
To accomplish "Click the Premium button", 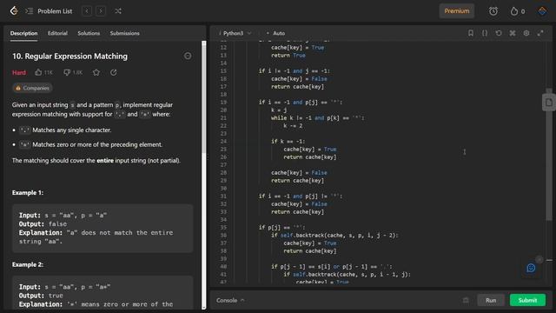I will [x=457, y=11].
